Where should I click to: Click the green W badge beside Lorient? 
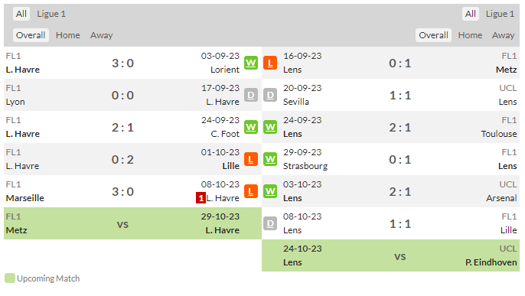coord(251,63)
